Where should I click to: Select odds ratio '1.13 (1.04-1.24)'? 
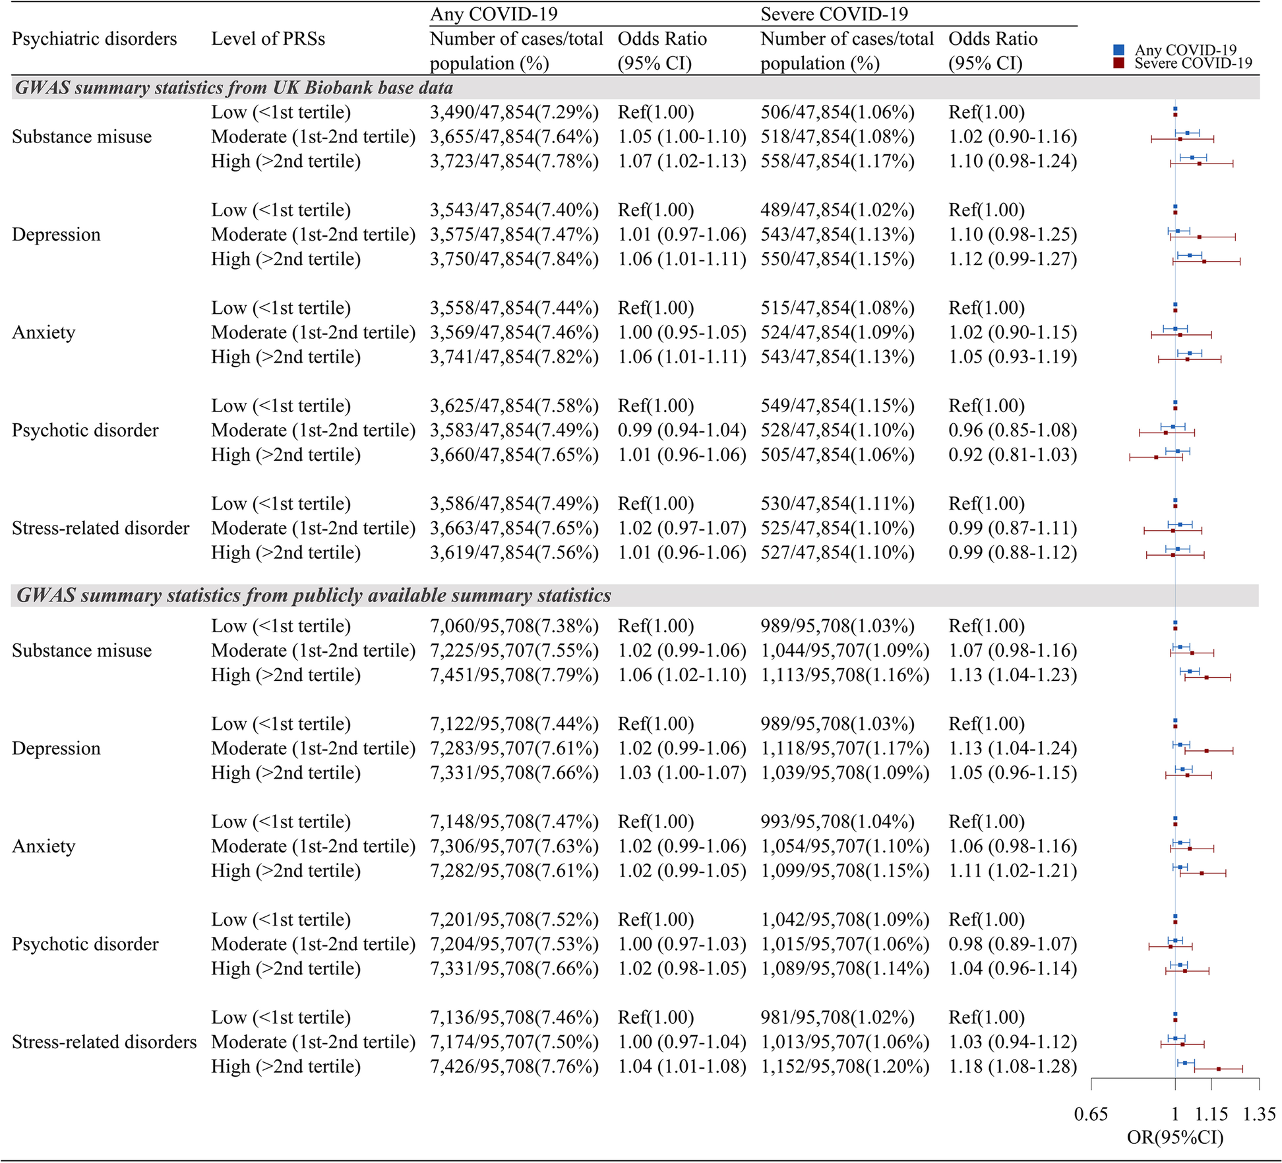point(1013,748)
